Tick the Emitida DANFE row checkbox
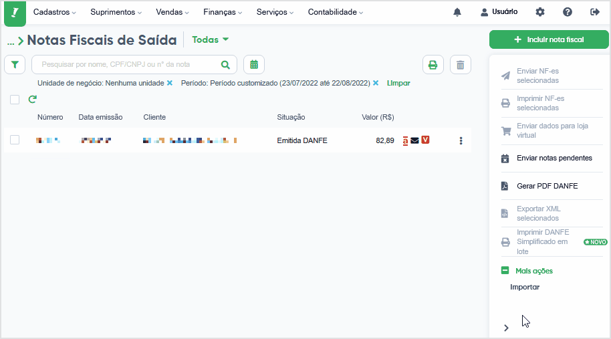Viewport: 611px width, 339px height. click(15, 140)
